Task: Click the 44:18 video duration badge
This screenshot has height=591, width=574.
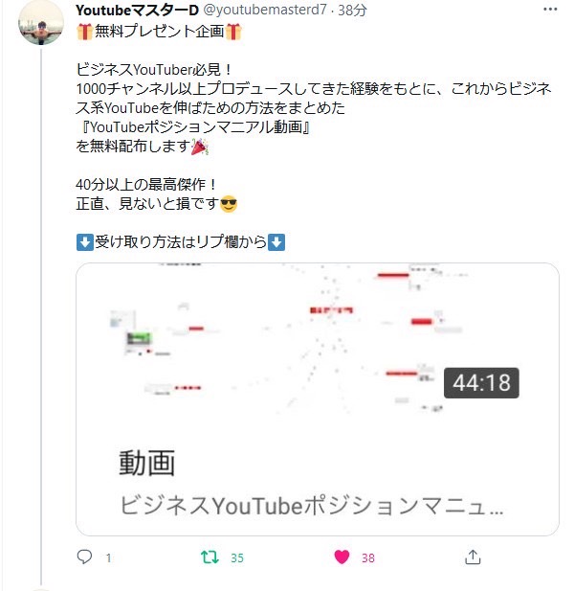Action: coord(481,382)
